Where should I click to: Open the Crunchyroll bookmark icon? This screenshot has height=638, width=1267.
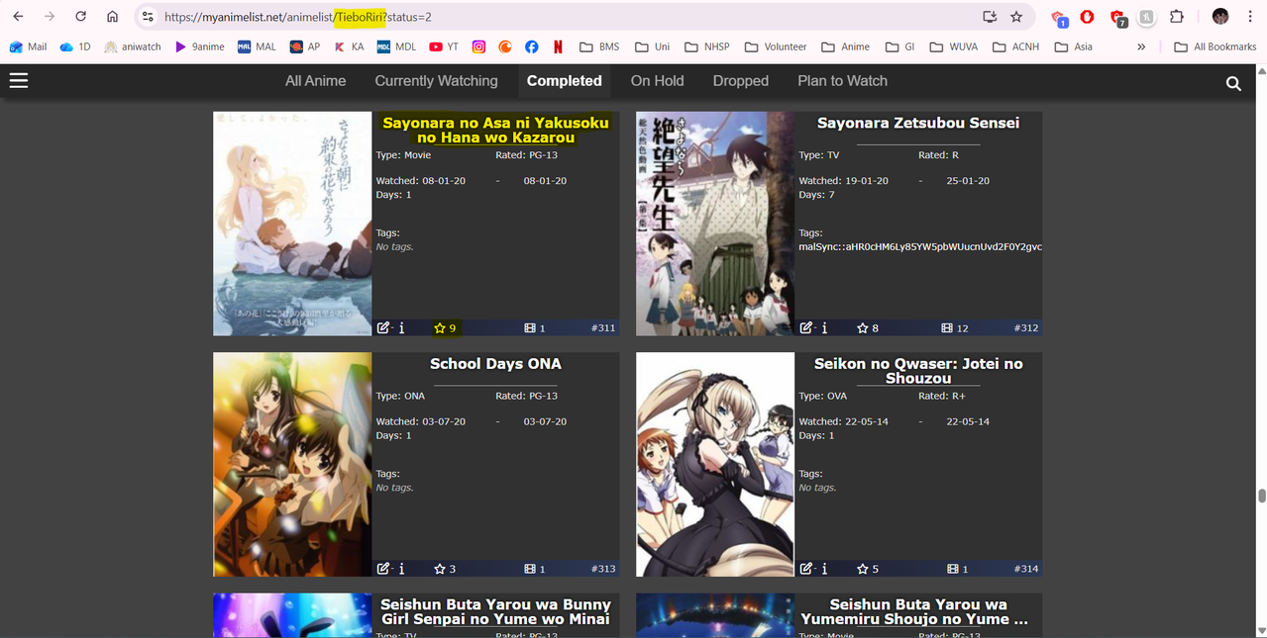pos(505,46)
